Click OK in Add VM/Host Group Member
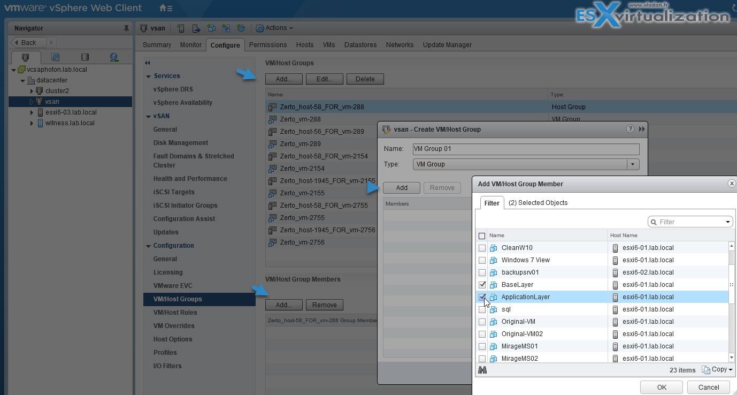Screen dimensions: 737x395 coord(662,388)
